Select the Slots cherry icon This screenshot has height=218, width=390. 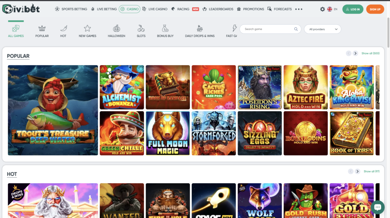pyautogui.click(x=141, y=28)
